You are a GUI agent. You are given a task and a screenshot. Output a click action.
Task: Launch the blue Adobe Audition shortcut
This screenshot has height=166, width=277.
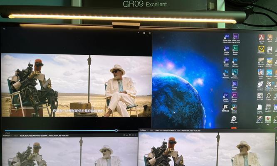pos(227,50)
